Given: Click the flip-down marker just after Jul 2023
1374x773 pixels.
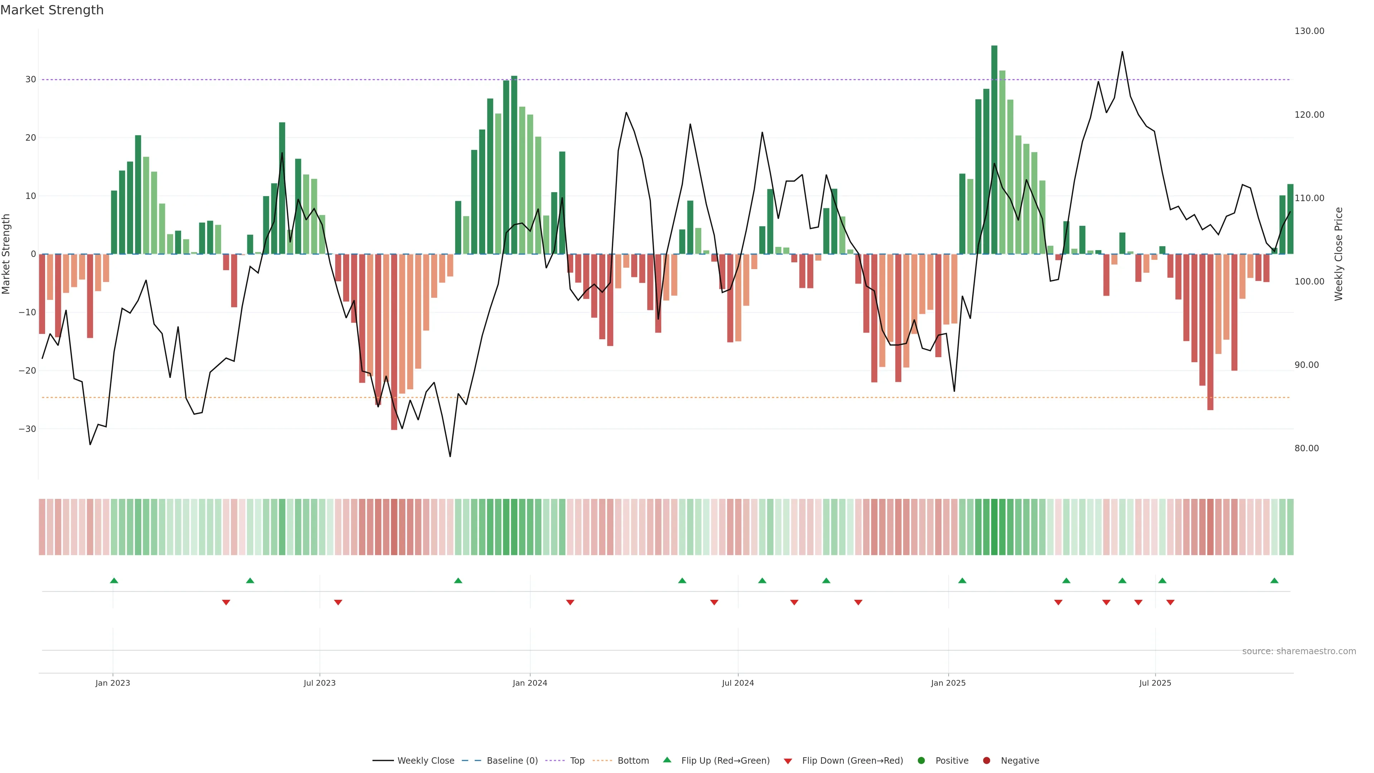Looking at the screenshot, I should [338, 602].
